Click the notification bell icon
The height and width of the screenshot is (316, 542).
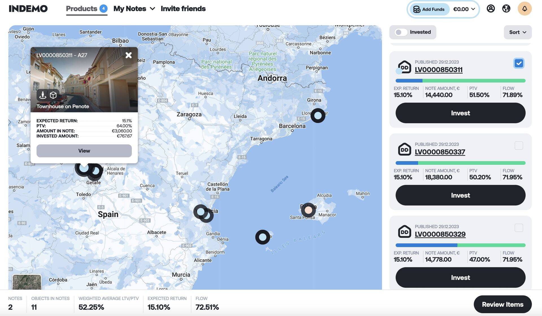tap(524, 8)
